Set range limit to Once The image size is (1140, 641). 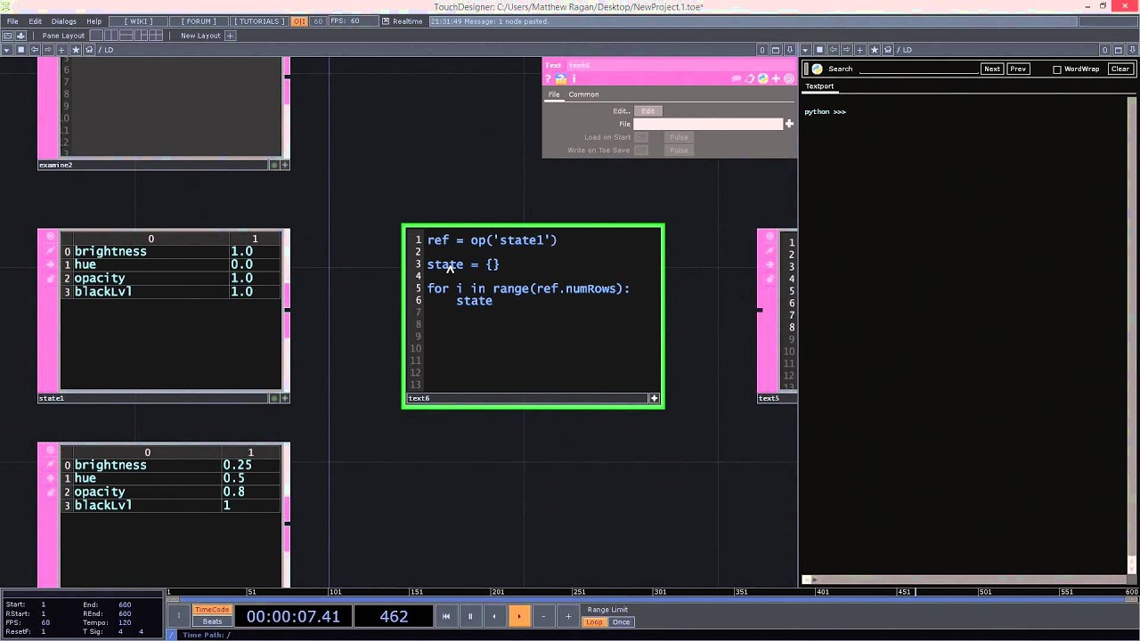tap(621, 622)
